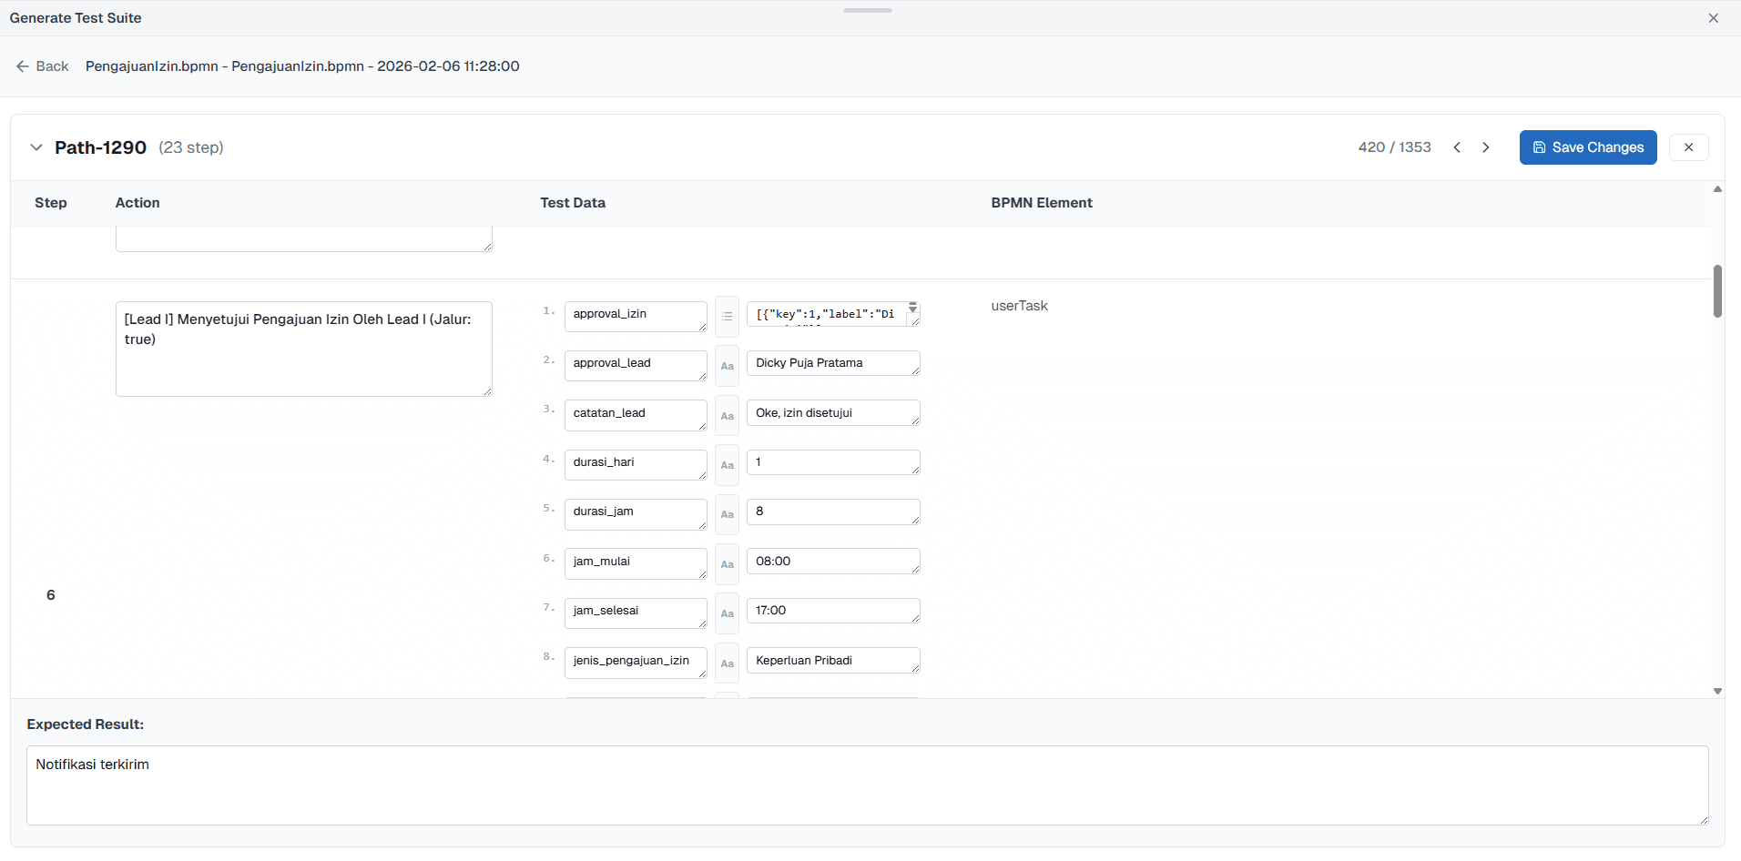
Task: Click the back arrow icon in the header
Action: point(23,66)
